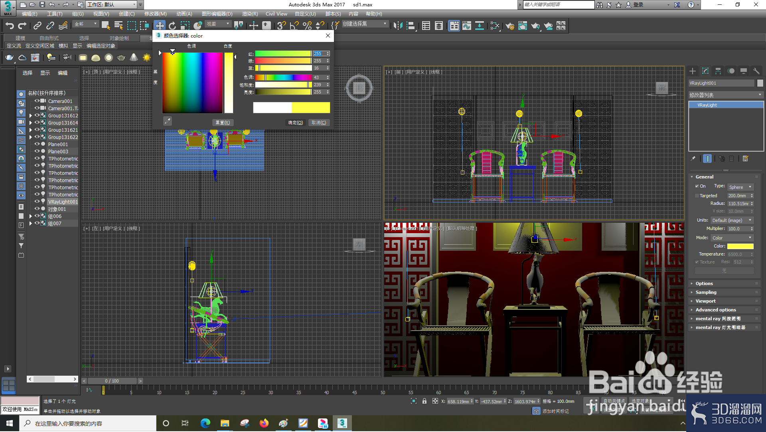This screenshot has height=432, width=766.
Task: Click the Multiplier value field 100.0
Action: coord(738,229)
